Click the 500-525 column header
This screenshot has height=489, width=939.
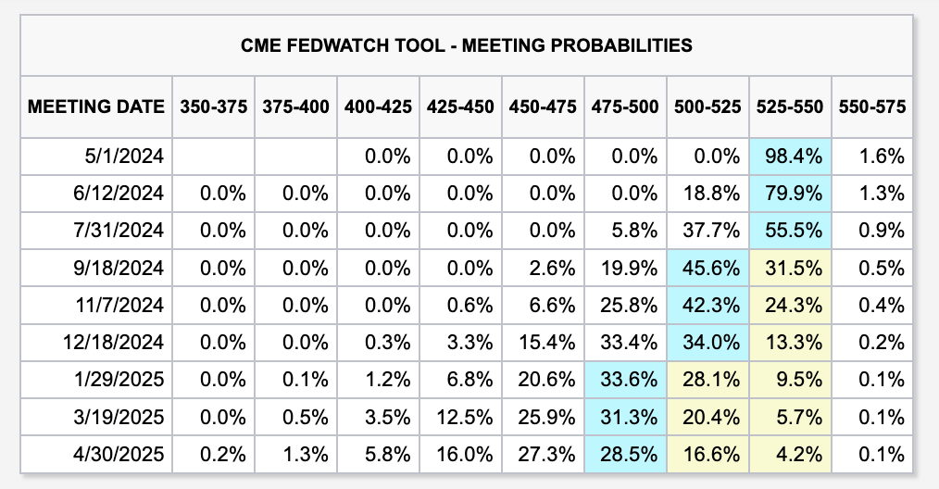[707, 106]
